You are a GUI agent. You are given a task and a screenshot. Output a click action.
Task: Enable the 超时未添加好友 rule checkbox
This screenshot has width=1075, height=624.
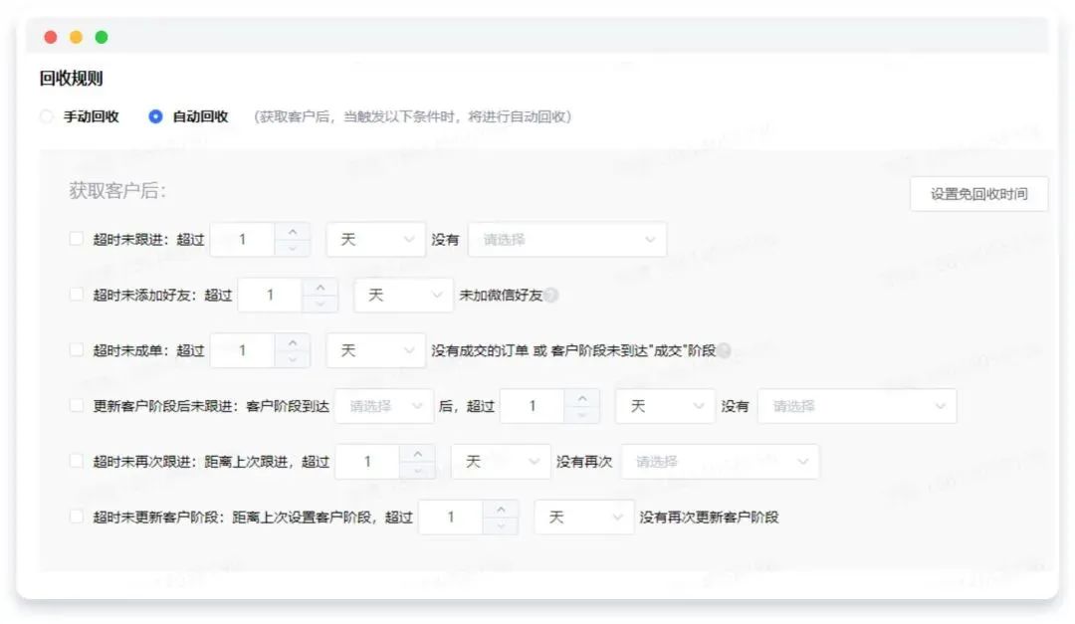pyautogui.click(x=76, y=295)
